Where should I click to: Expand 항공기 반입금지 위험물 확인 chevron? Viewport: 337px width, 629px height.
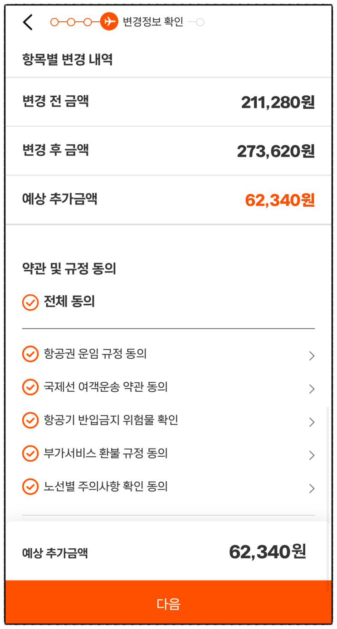pos(312,422)
